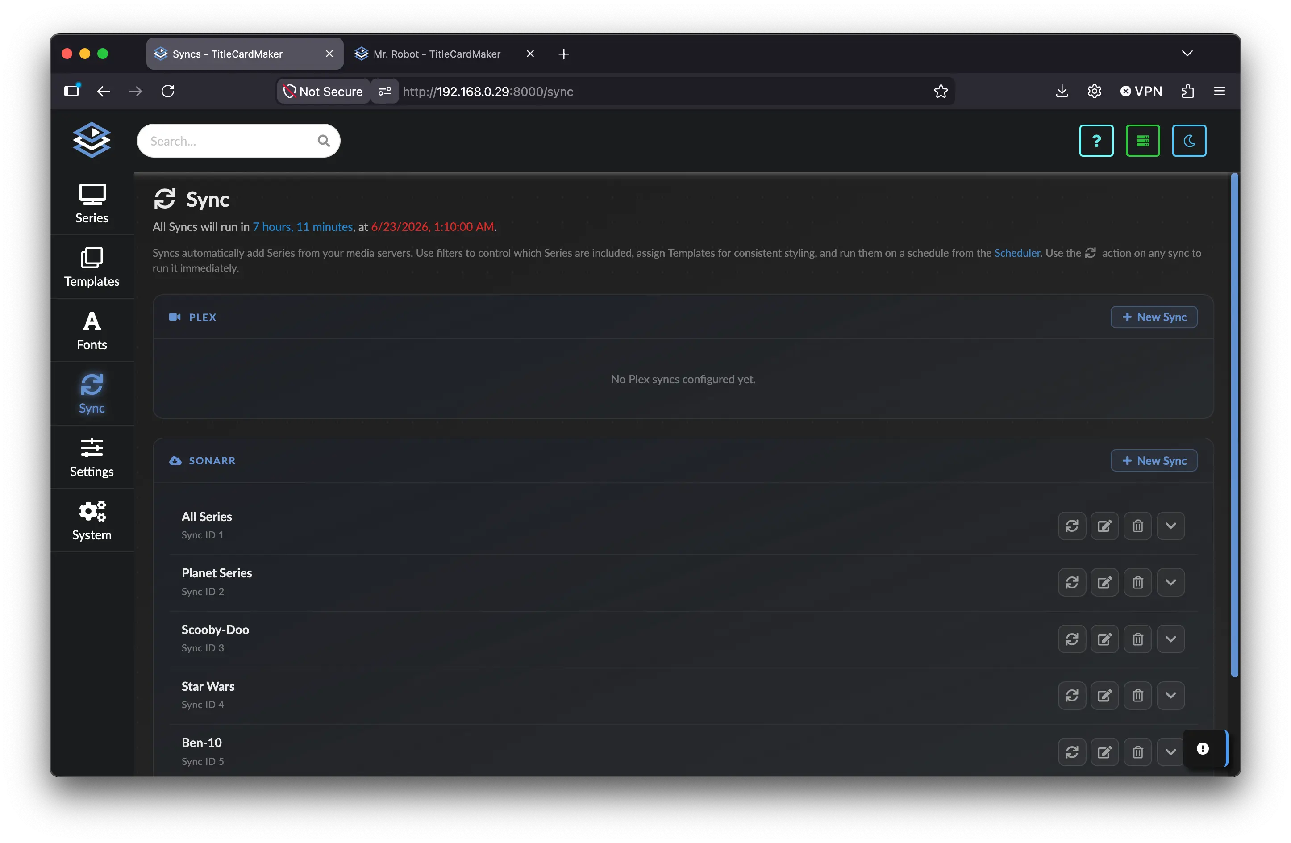This screenshot has width=1291, height=843.
Task: Run the Scooby-Doo sync now
Action: tap(1072, 639)
